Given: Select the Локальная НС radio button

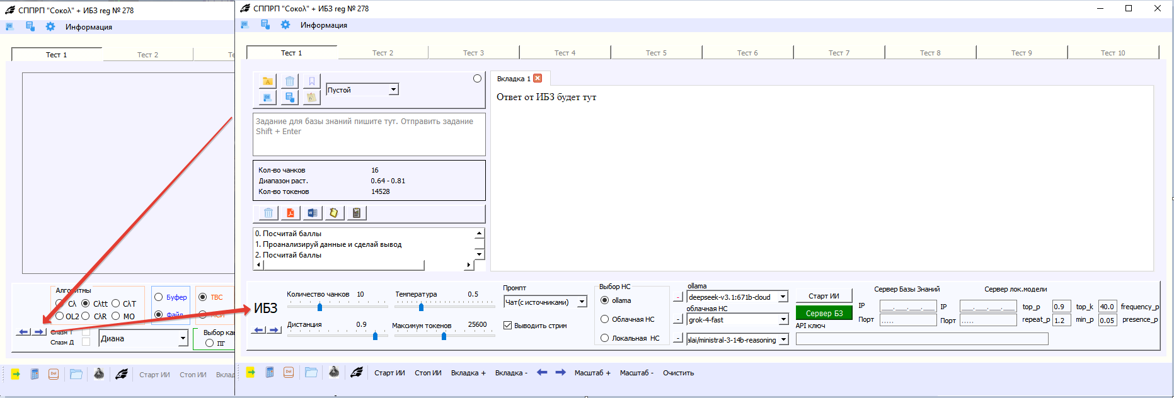Looking at the screenshot, I should [x=605, y=338].
